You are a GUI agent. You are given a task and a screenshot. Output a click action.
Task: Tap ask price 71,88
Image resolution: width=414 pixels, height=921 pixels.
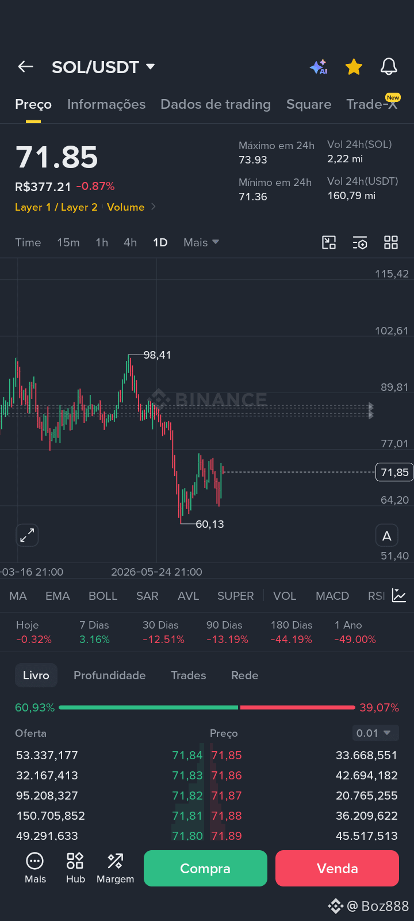coord(227,816)
